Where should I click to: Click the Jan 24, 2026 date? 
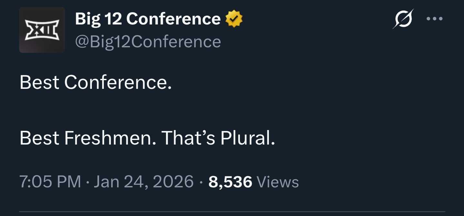point(143,182)
